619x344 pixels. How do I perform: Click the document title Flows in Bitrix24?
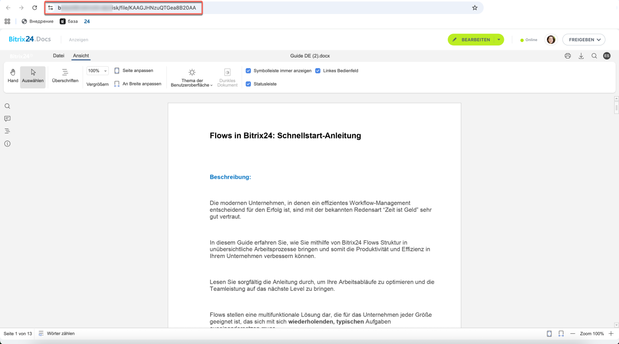[285, 136]
